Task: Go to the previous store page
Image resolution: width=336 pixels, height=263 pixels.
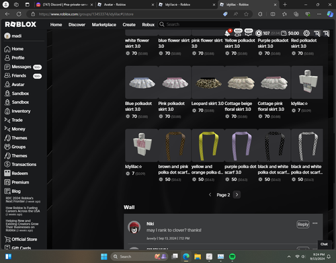Action: [210, 194]
